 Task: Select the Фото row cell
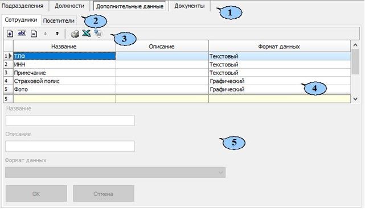pos(64,89)
